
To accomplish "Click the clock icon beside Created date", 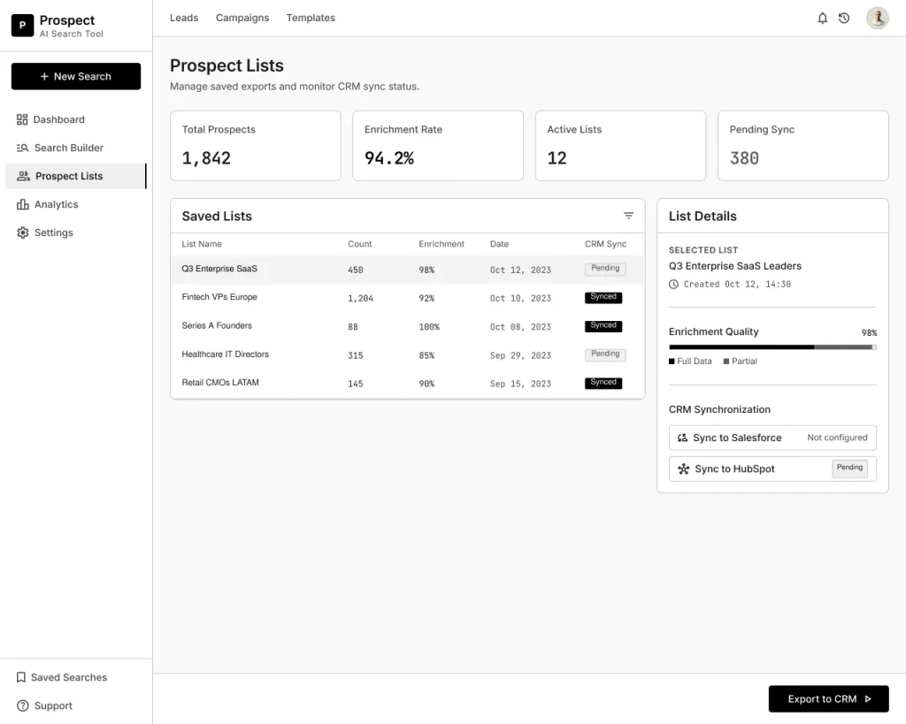I will pos(673,284).
